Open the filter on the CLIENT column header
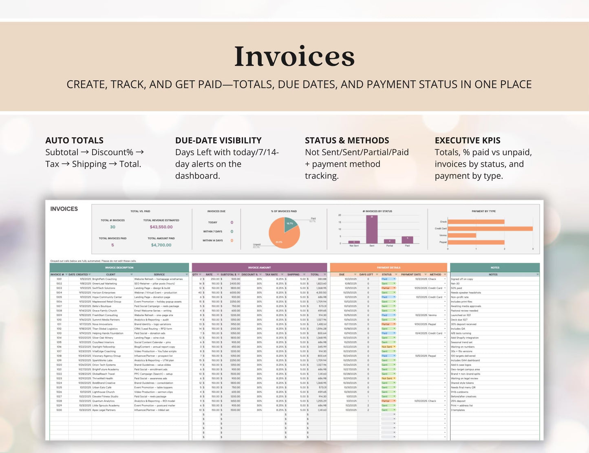589x453 pixels. 131,274
